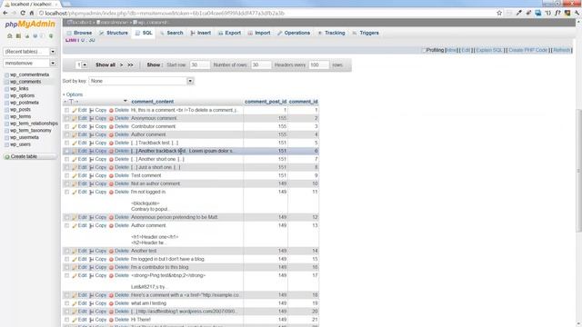582x327 pixels.
Task: Click the wp_users table icon in sidebar
Action: (x=6, y=144)
